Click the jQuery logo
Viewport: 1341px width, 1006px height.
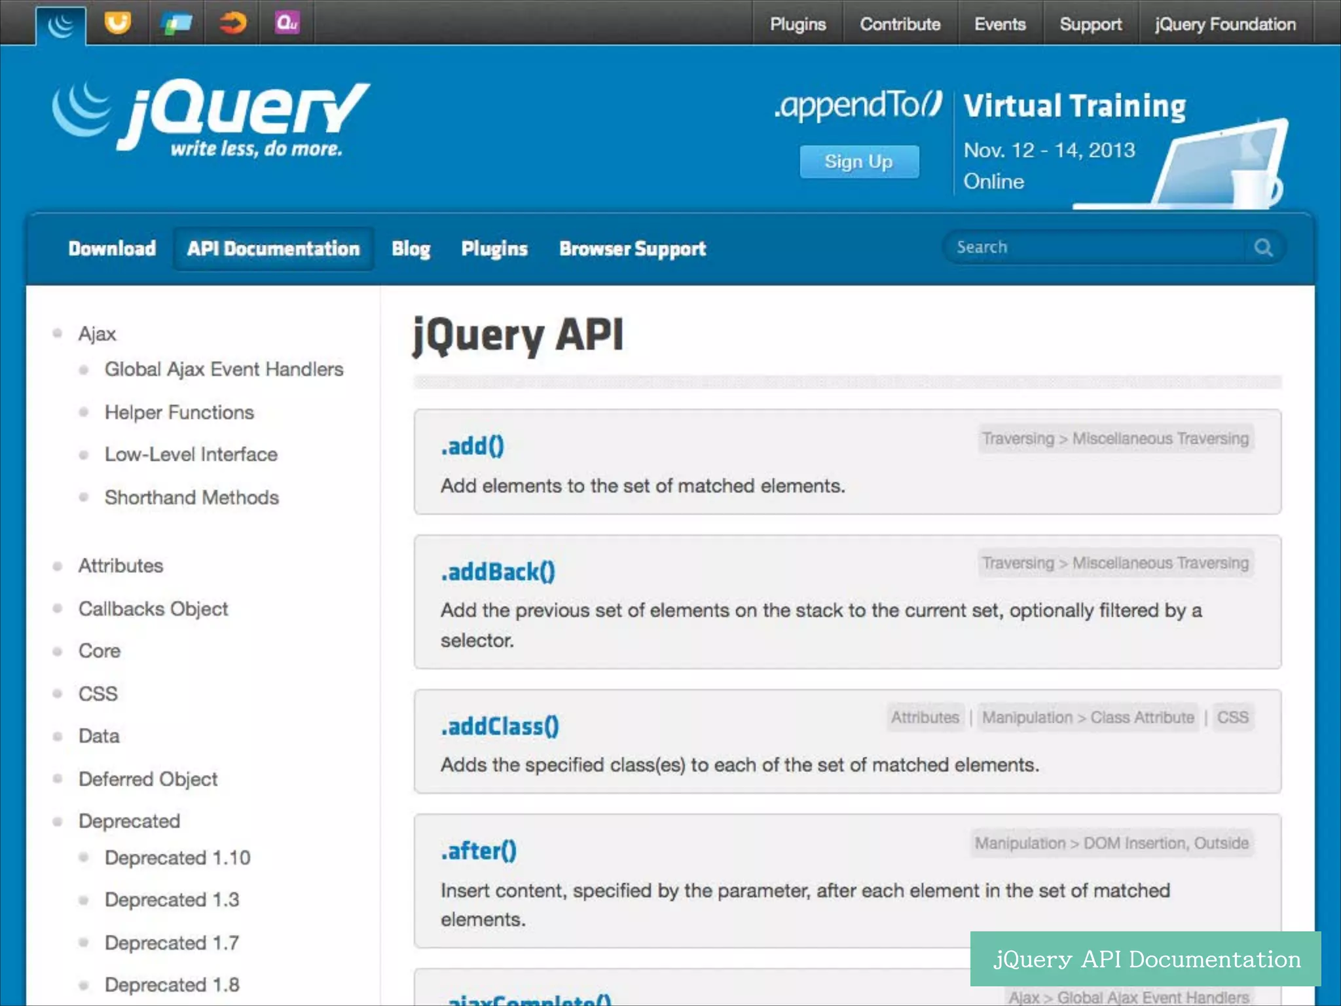[x=211, y=118]
